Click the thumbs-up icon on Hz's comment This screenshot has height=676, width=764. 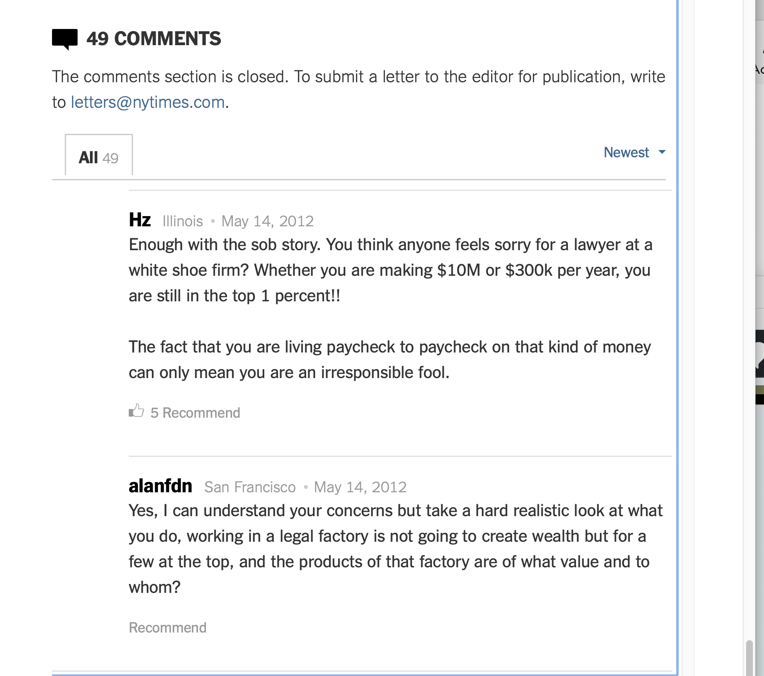pyautogui.click(x=136, y=411)
